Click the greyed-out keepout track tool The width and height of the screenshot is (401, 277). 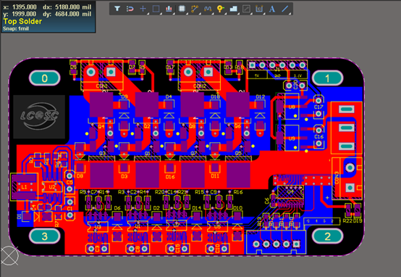[246, 9]
